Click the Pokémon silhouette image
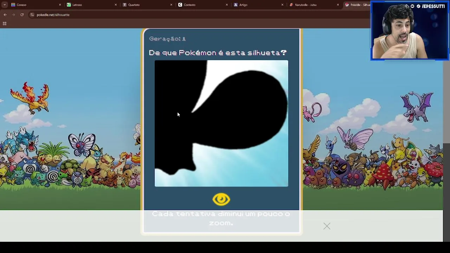This screenshot has width=450, height=253. coord(221,123)
